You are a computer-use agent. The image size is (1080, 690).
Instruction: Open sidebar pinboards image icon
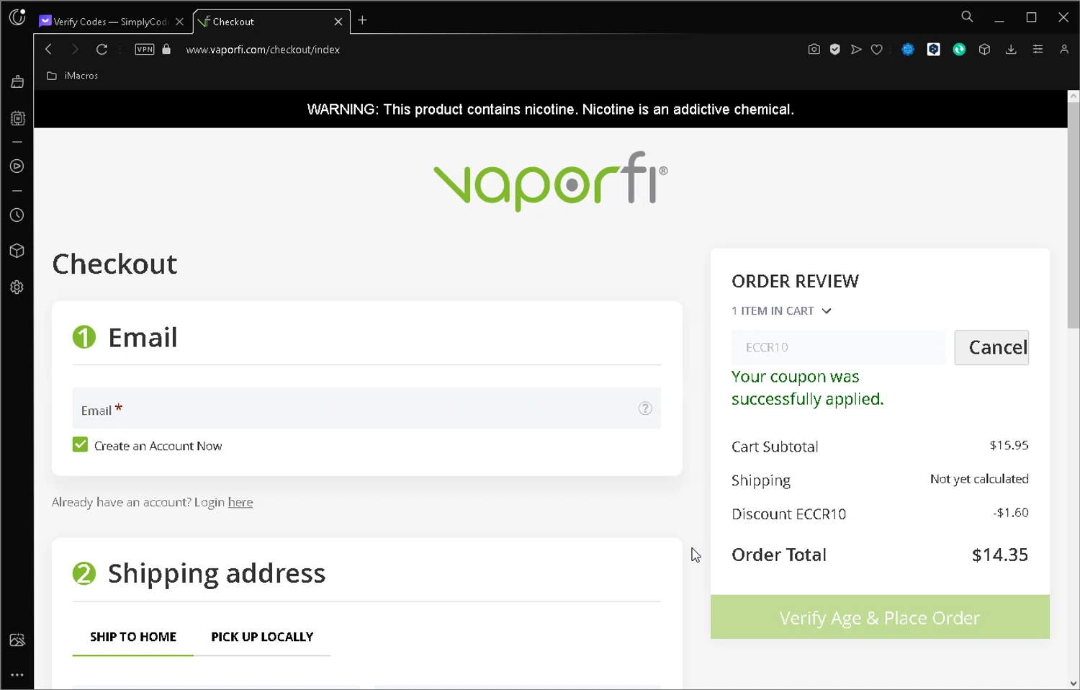point(17,640)
